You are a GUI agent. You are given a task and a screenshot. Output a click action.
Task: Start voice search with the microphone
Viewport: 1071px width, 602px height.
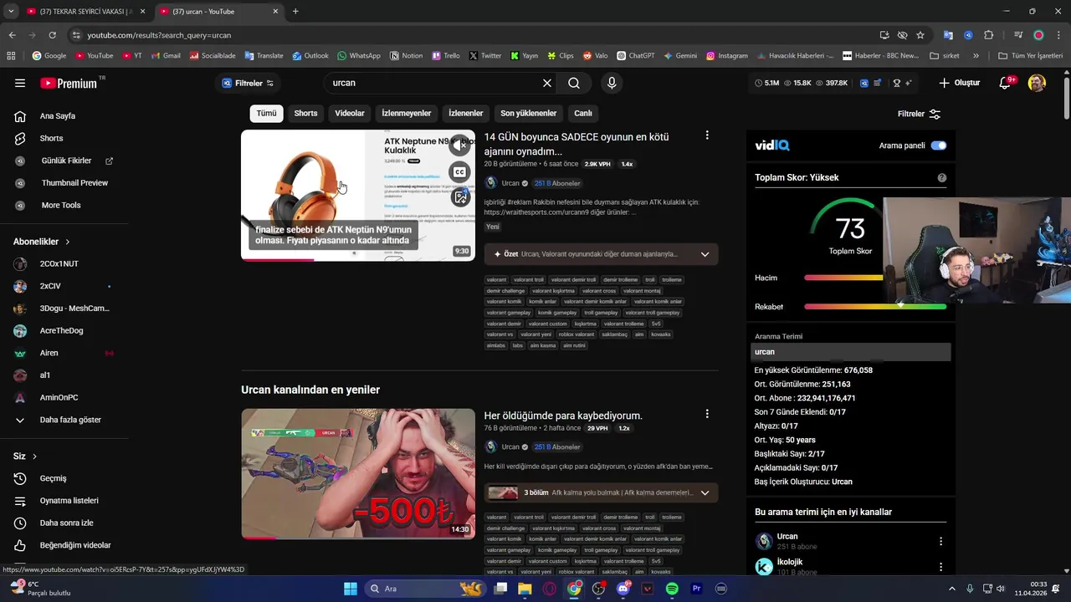tap(612, 83)
